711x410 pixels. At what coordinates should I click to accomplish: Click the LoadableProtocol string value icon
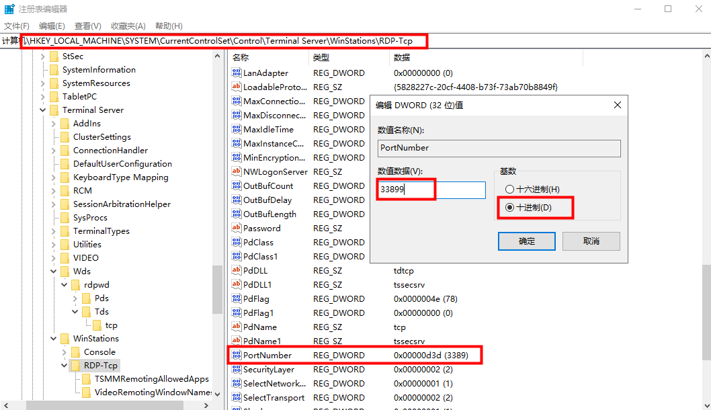click(x=236, y=87)
